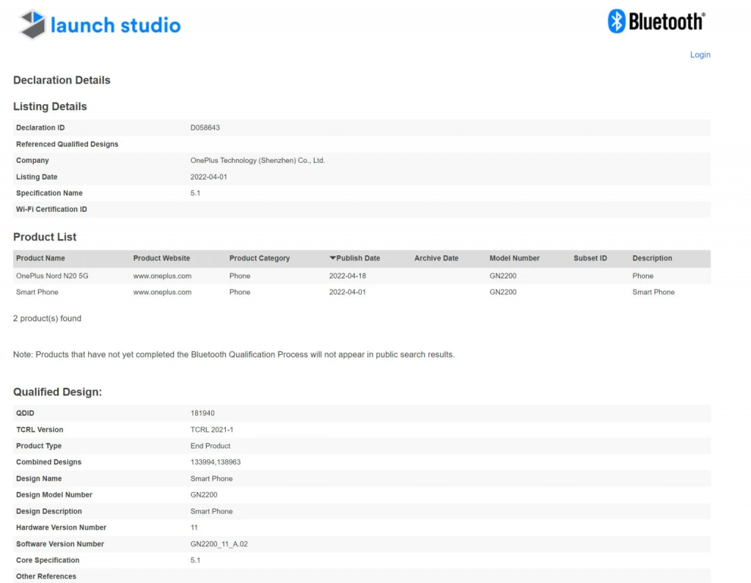This screenshot has width=751, height=583.
Task: Sort table by Product Name column
Action: pyautogui.click(x=40, y=258)
